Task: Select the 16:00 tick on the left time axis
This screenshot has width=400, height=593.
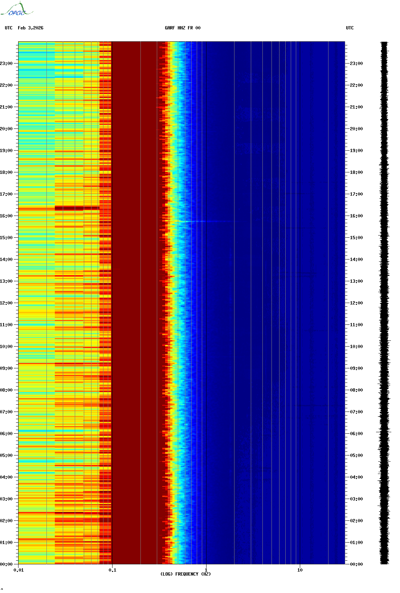Action: click(x=7, y=216)
